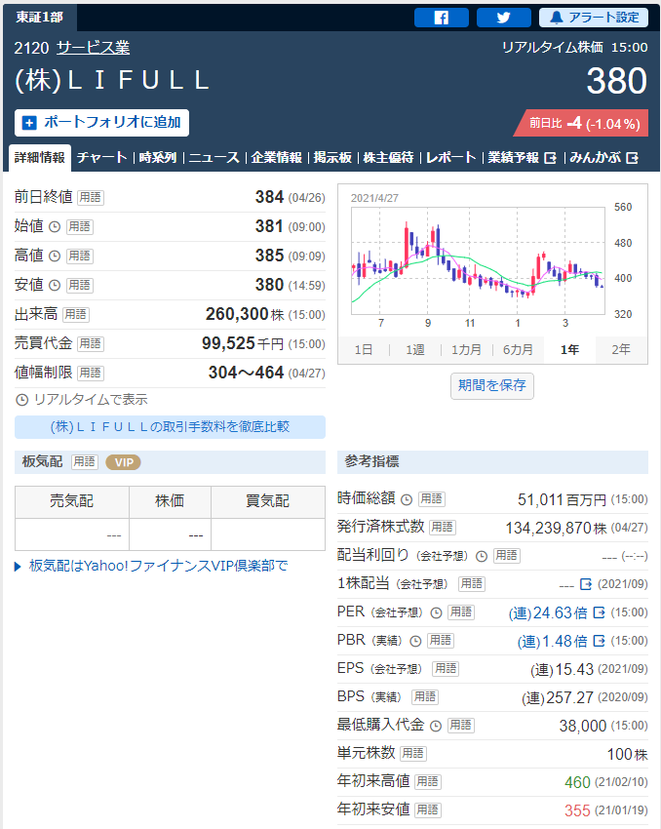661x829 pixels.
Task: Open 業績予報 external link
Action: (x=522, y=158)
